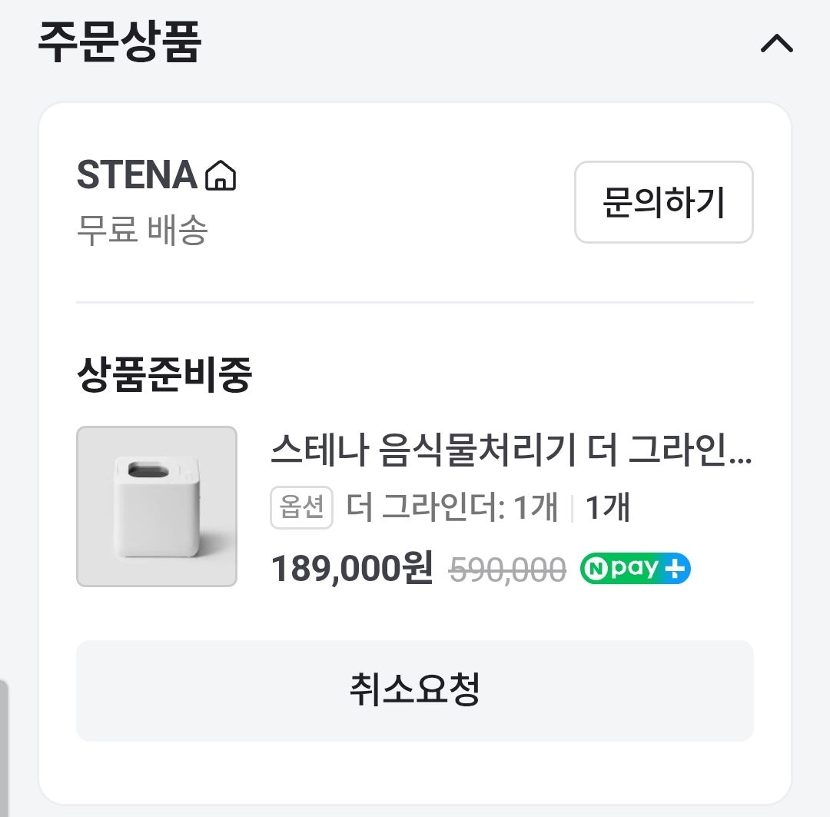Click the home icon beside STENA
The height and width of the screenshot is (817, 830).
221,176
